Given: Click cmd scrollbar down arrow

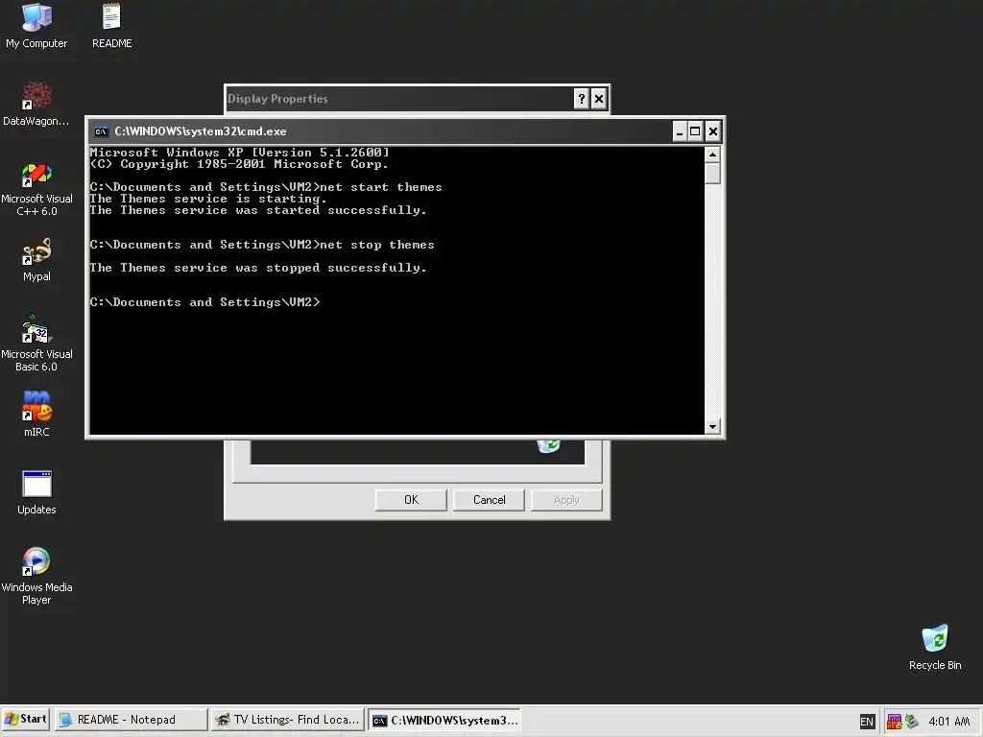Looking at the screenshot, I should tap(712, 427).
